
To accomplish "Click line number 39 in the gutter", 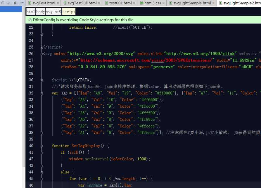I will point(31,139).
